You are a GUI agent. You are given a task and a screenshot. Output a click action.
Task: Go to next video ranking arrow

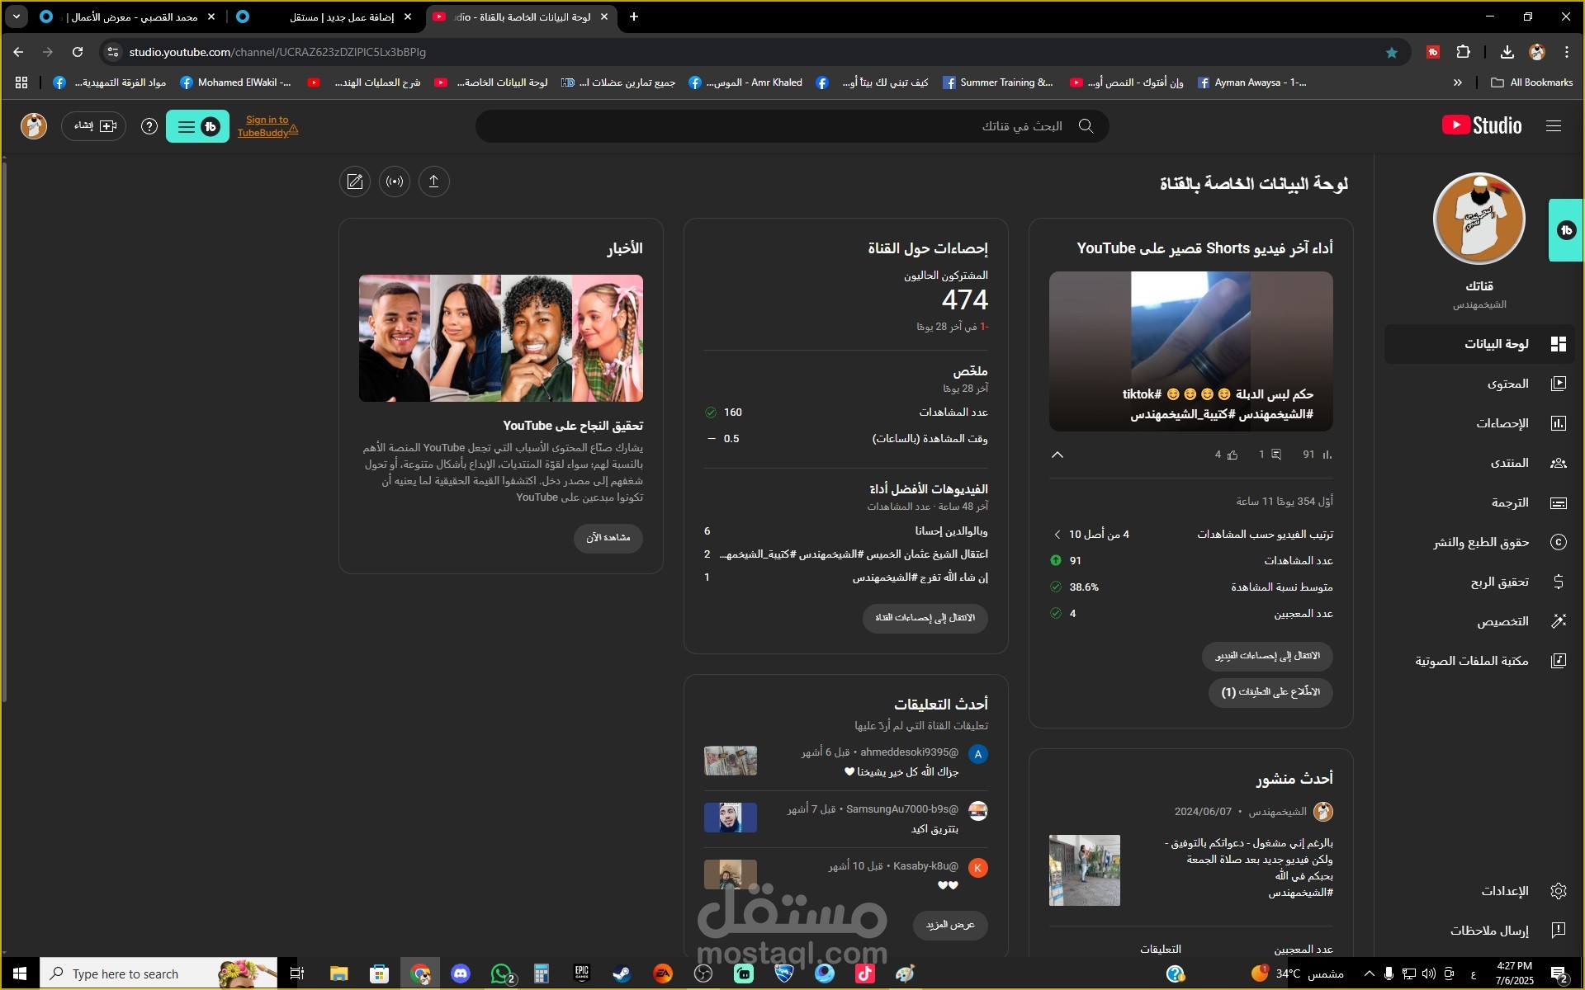pyautogui.click(x=1057, y=535)
